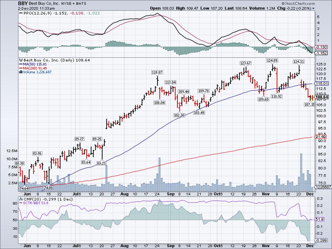Open the dropdown arrow beside Chg value
The width and height of the screenshot is (332, 249).
click(313, 8)
